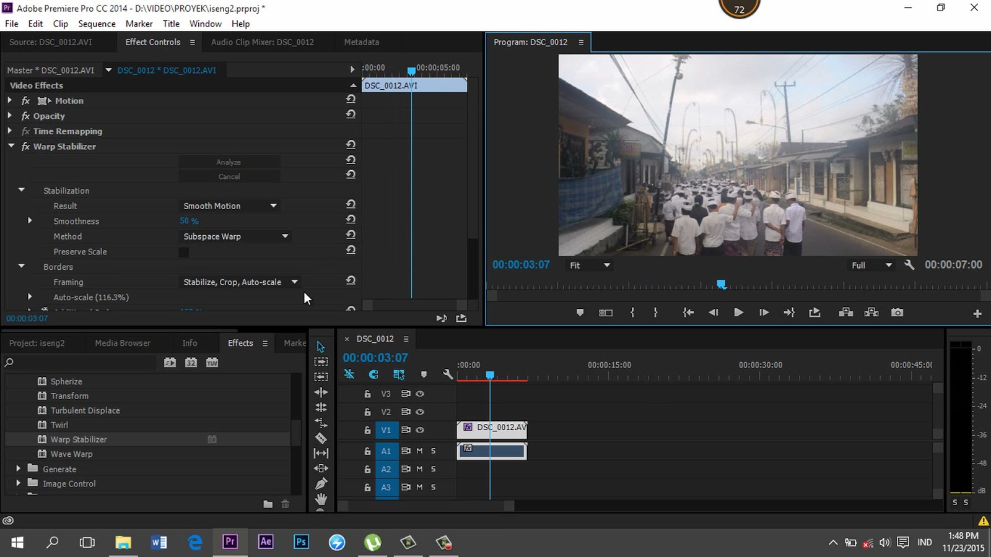Open the Marker menu

139,24
